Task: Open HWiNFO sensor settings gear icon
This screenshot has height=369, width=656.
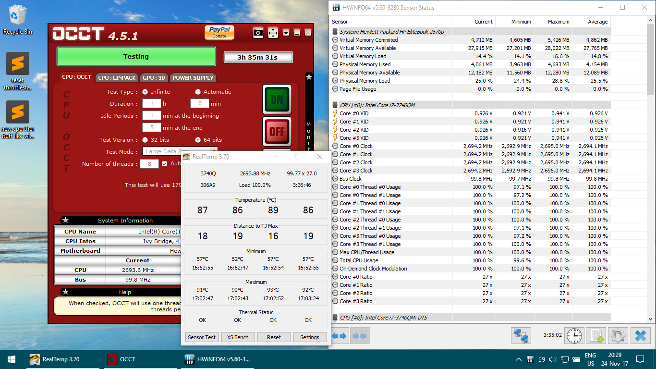Action: click(x=618, y=335)
